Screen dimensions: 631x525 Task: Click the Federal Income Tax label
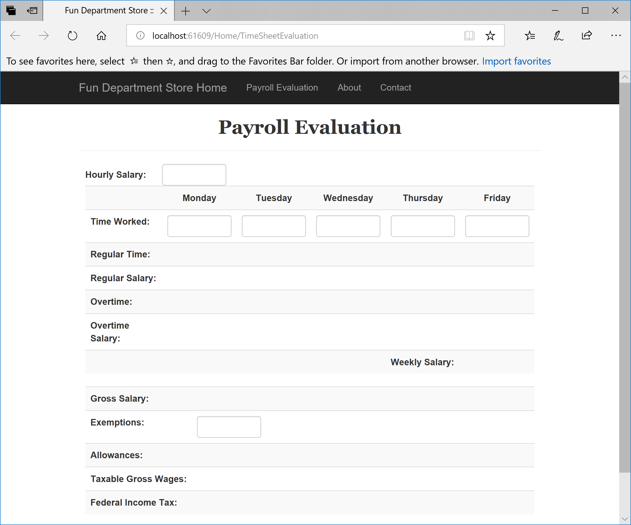134,502
